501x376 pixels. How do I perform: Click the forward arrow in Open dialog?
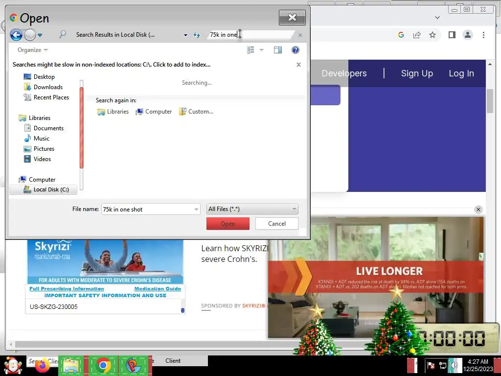(x=30, y=35)
